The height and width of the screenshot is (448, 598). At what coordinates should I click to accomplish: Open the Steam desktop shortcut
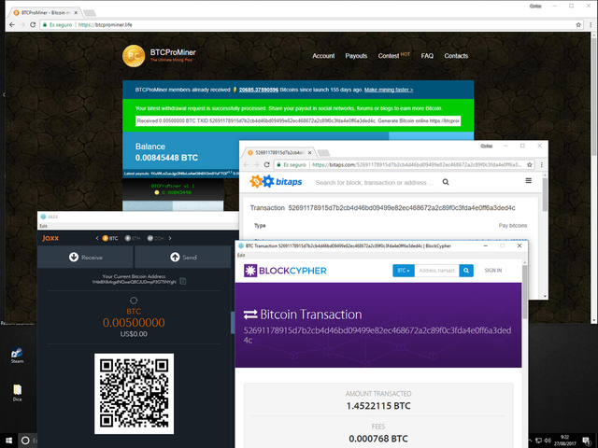(x=17, y=355)
